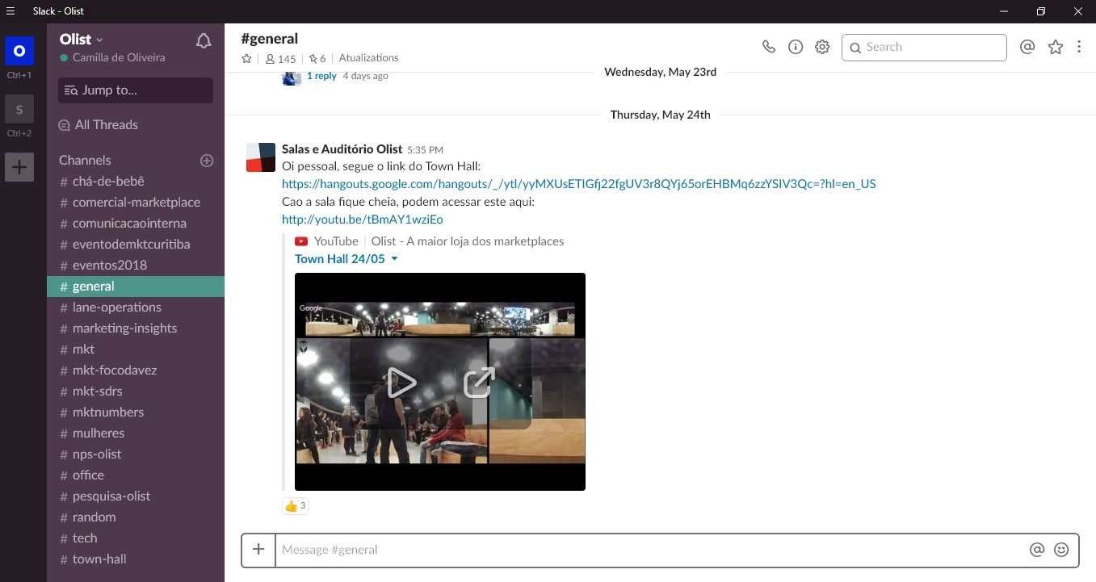Open the mkt-sdrs channel
Screen dimensions: 1096x582
point(136,391)
